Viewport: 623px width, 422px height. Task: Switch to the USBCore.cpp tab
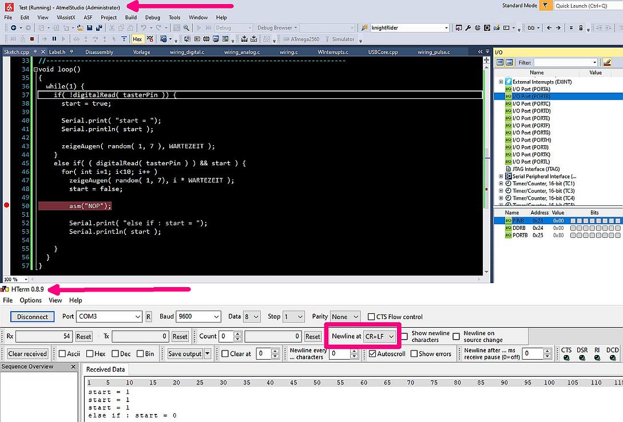pyautogui.click(x=383, y=52)
